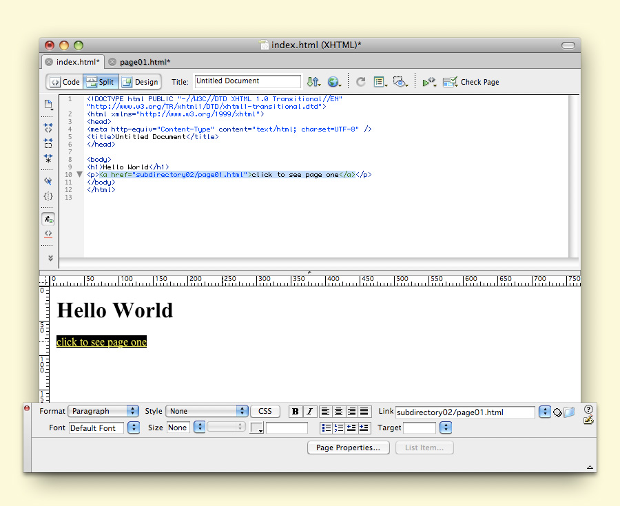Image resolution: width=620 pixels, height=506 pixels.
Task: Open the Format Paragraph dropdown
Action: tap(104, 411)
